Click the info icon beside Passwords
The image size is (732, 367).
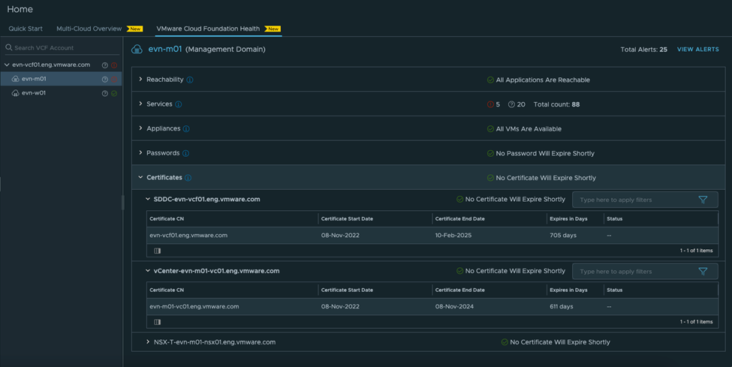(x=185, y=153)
